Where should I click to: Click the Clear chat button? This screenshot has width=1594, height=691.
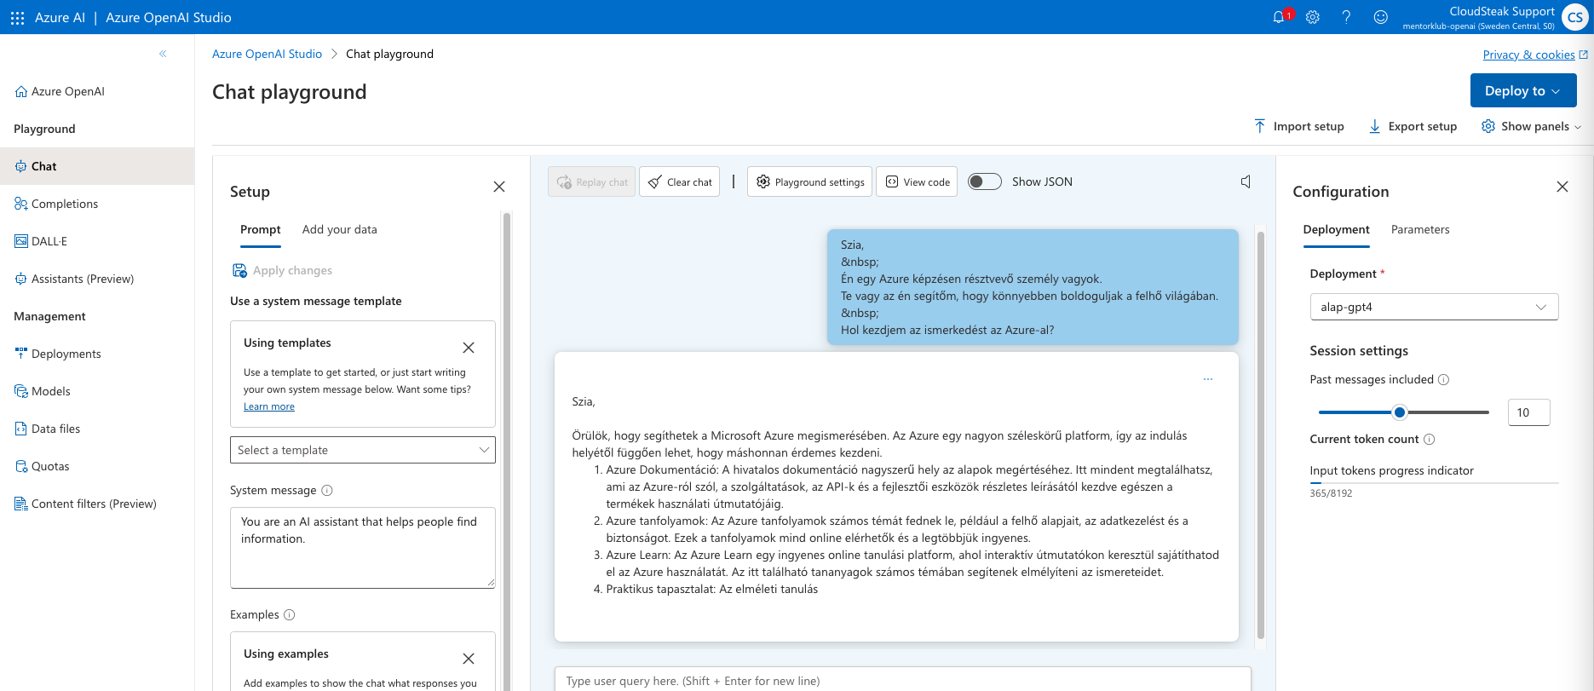679,181
